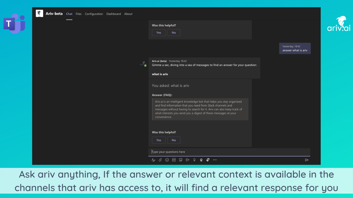This screenshot has height=198, width=353.
Task: Open the sticker picker
Action: pos(181,160)
